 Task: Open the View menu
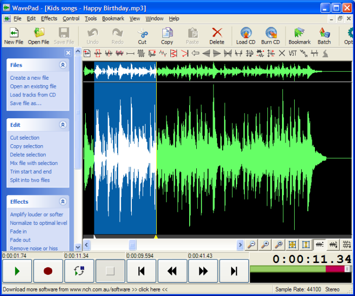point(135,19)
